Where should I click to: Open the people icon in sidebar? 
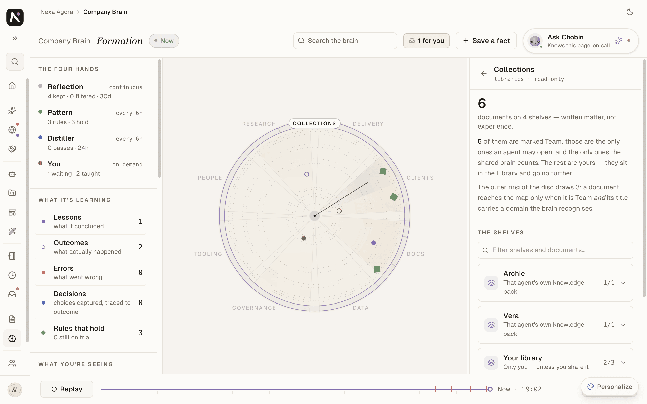point(12,363)
